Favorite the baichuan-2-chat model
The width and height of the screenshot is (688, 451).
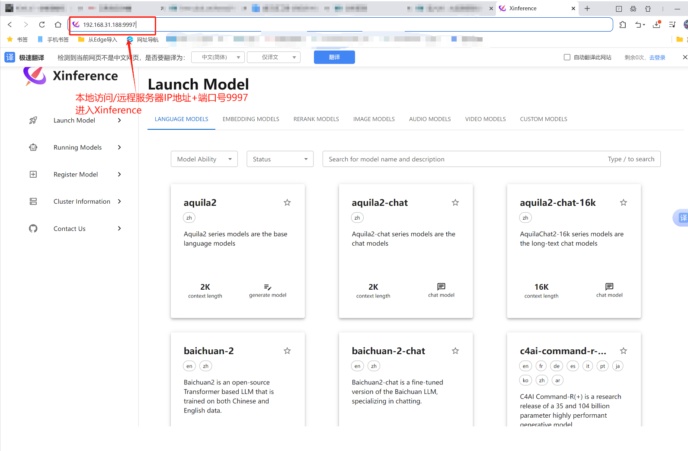455,351
